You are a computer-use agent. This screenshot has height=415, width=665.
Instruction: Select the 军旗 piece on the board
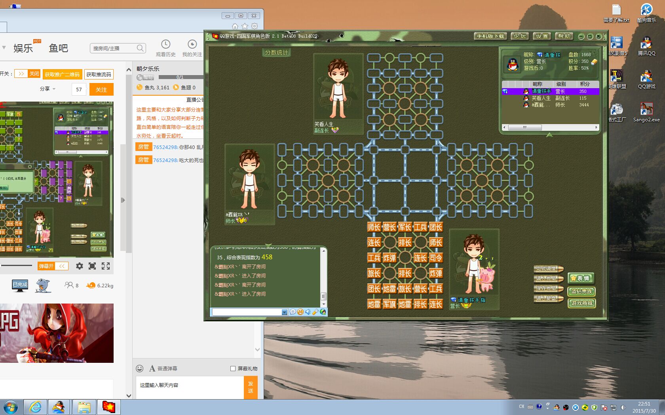coord(389,304)
